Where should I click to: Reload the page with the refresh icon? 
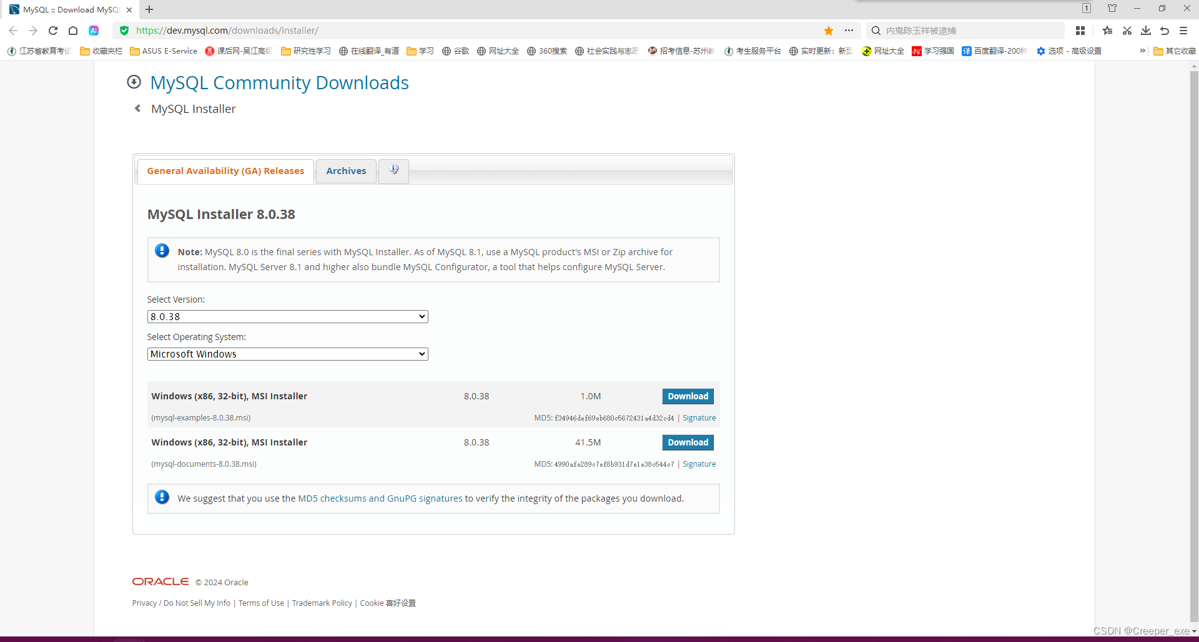coord(53,31)
